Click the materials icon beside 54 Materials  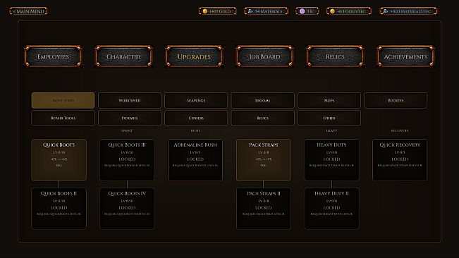250,11
